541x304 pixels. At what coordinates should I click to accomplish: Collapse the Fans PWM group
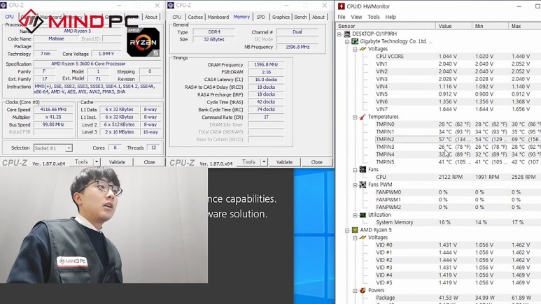355,185
